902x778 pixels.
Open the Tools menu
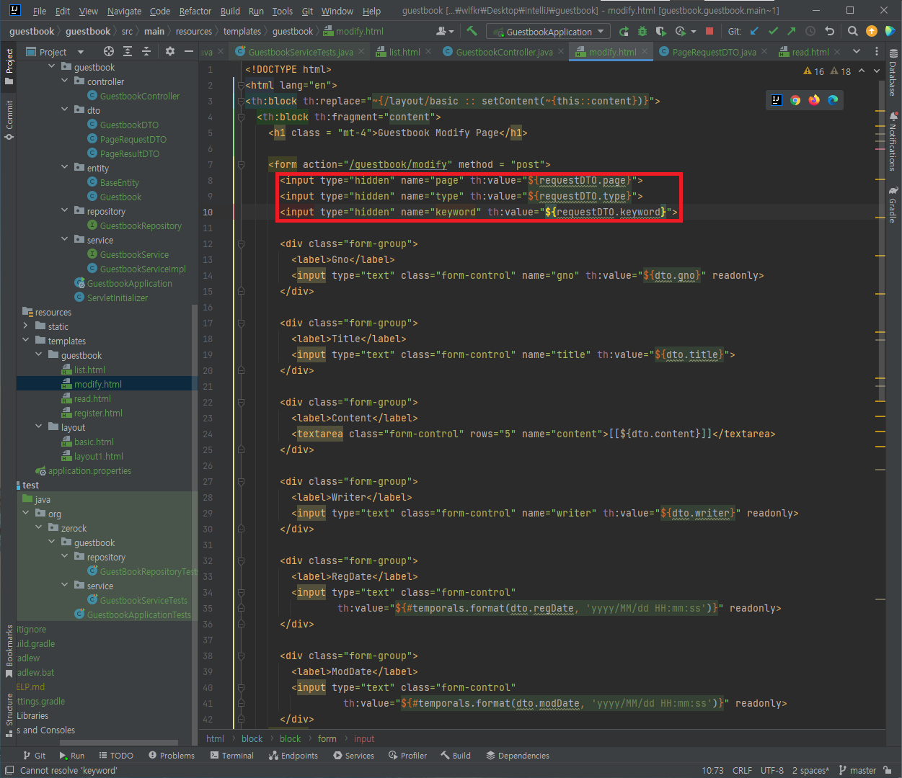coord(283,11)
